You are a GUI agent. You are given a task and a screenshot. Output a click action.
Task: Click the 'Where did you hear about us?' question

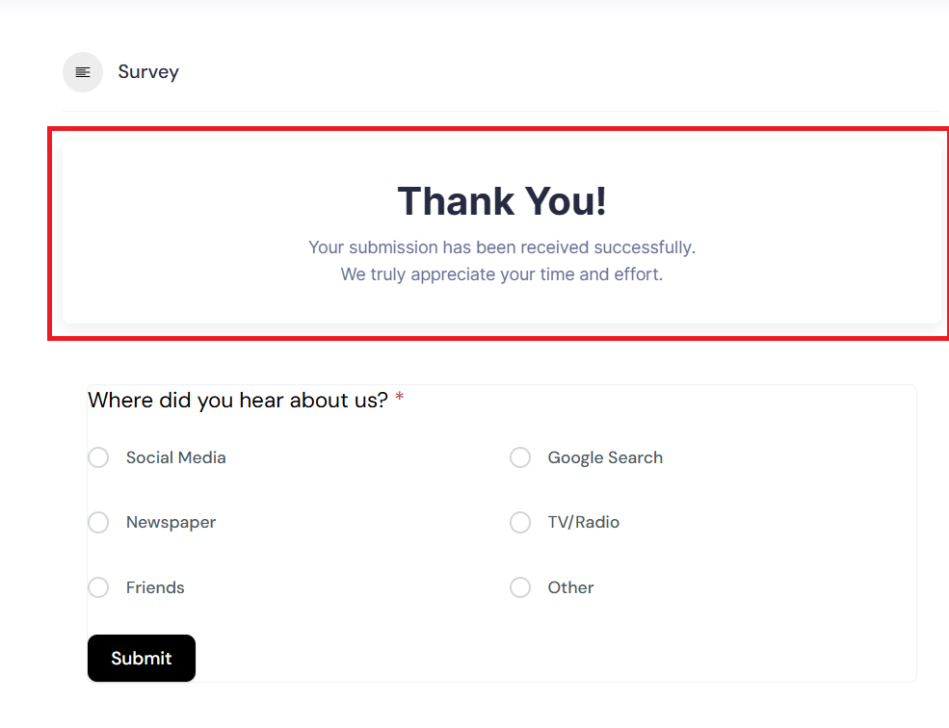point(238,400)
